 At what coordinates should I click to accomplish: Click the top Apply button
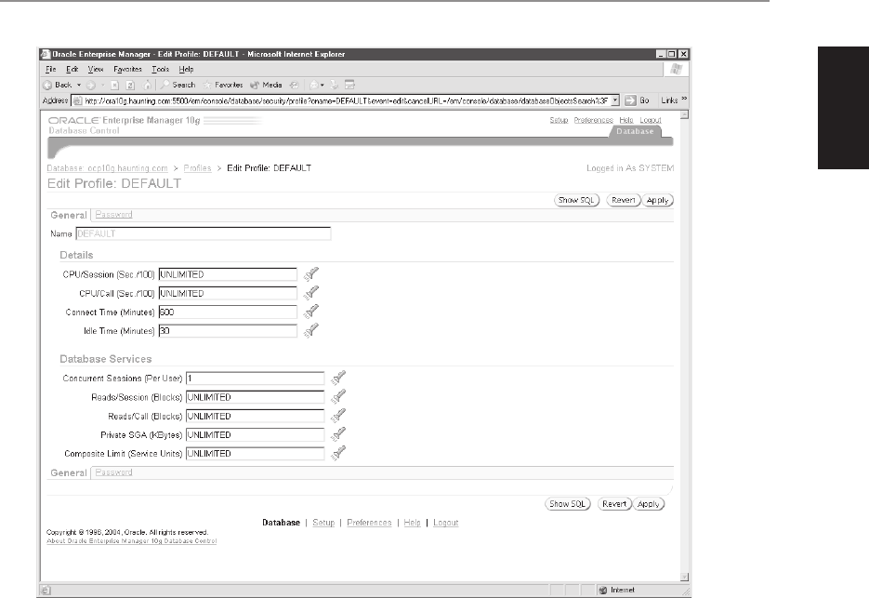(658, 200)
